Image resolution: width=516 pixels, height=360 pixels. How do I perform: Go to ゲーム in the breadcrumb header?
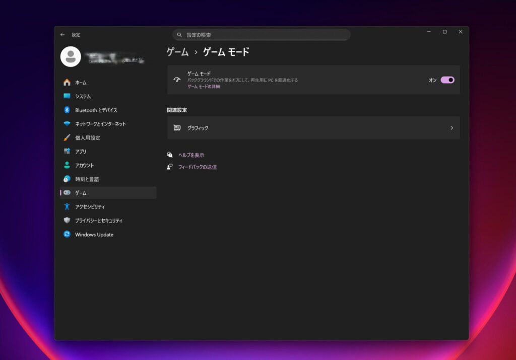tap(177, 52)
